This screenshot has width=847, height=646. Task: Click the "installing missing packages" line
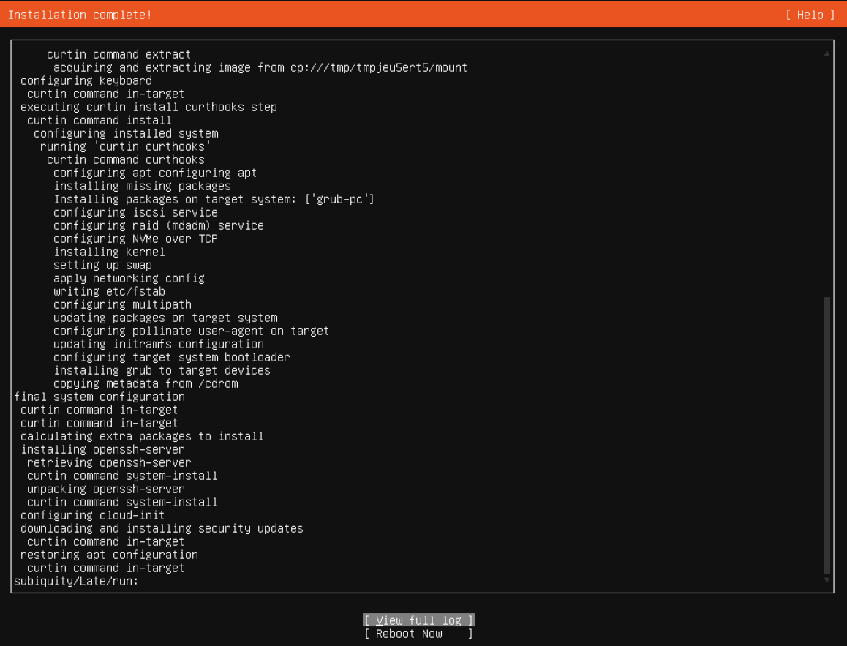coord(142,186)
